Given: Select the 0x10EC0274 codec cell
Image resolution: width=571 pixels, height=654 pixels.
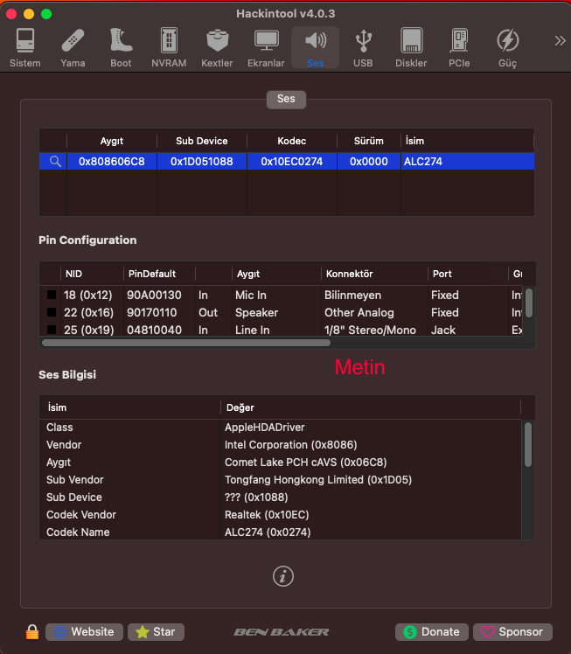Looking at the screenshot, I should (292, 162).
